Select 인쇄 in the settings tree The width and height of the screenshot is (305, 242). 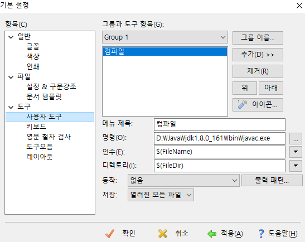coord(33,66)
